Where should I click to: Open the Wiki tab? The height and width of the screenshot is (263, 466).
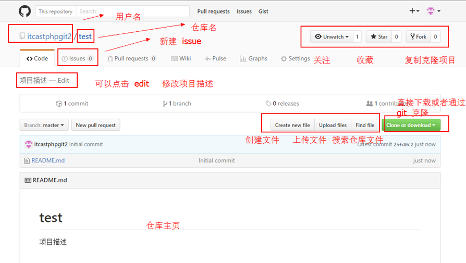click(x=181, y=58)
